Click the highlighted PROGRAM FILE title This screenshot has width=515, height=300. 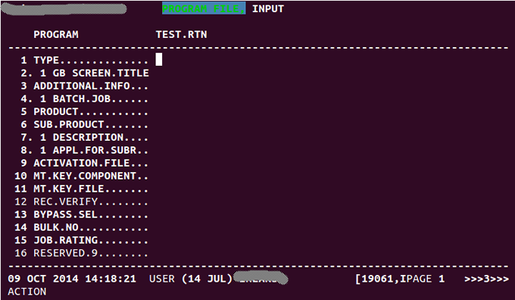[204, 8]
